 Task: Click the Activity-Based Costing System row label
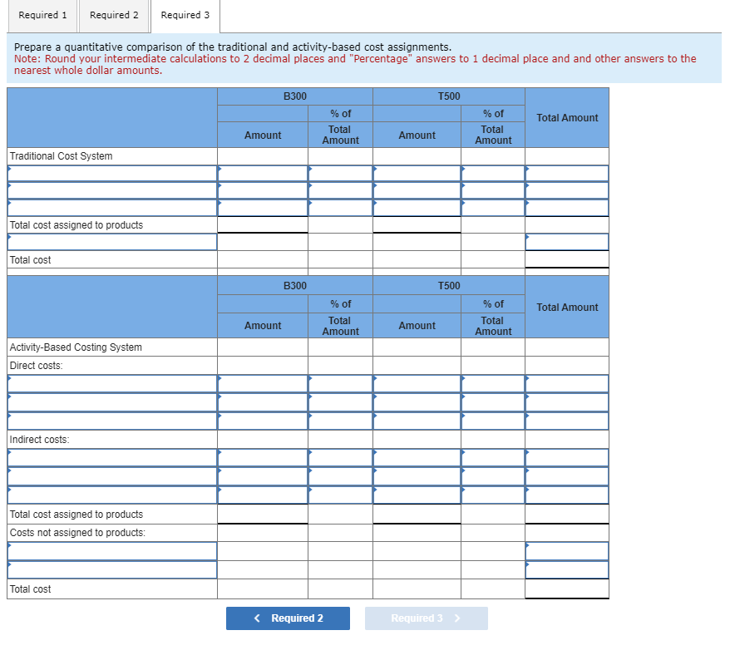pos(76,347)
